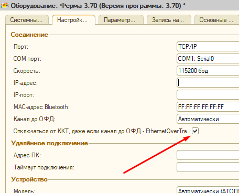Open the Порт dropdown showing TCP/IP
The width and height of the screenshot is (239, 193).
(208, 47)
